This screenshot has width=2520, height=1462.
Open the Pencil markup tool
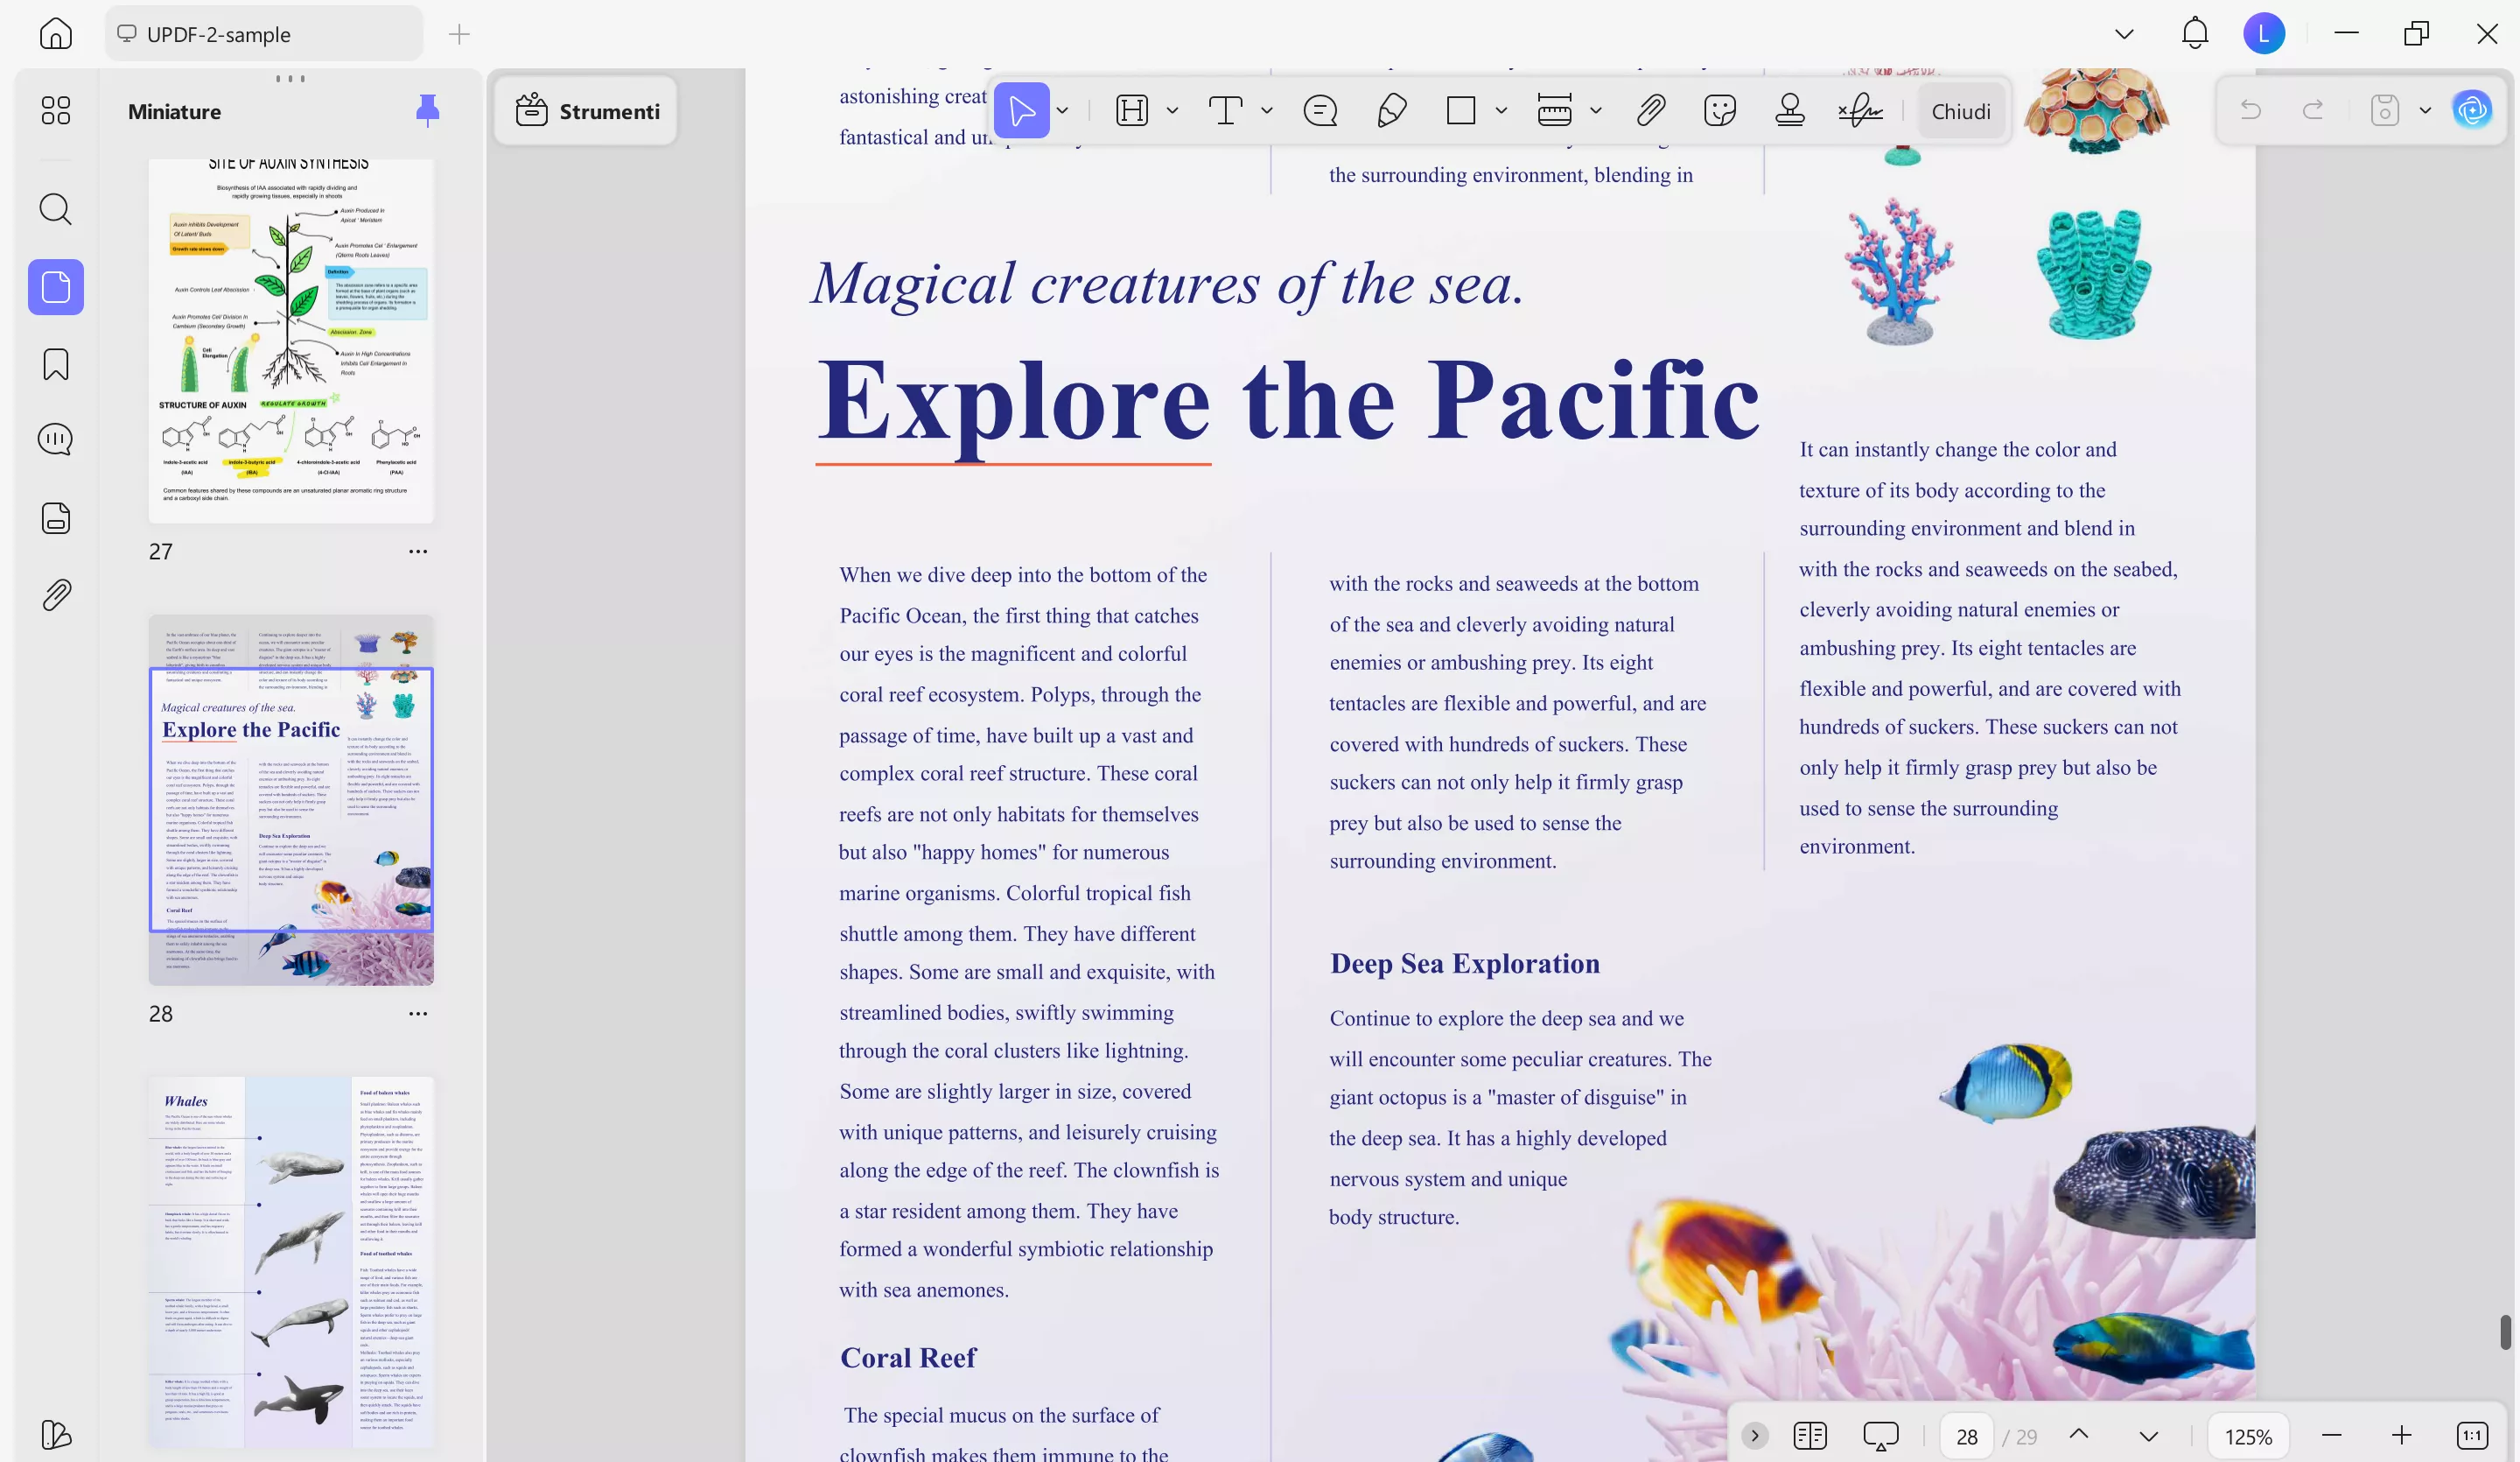(1391, 110)
